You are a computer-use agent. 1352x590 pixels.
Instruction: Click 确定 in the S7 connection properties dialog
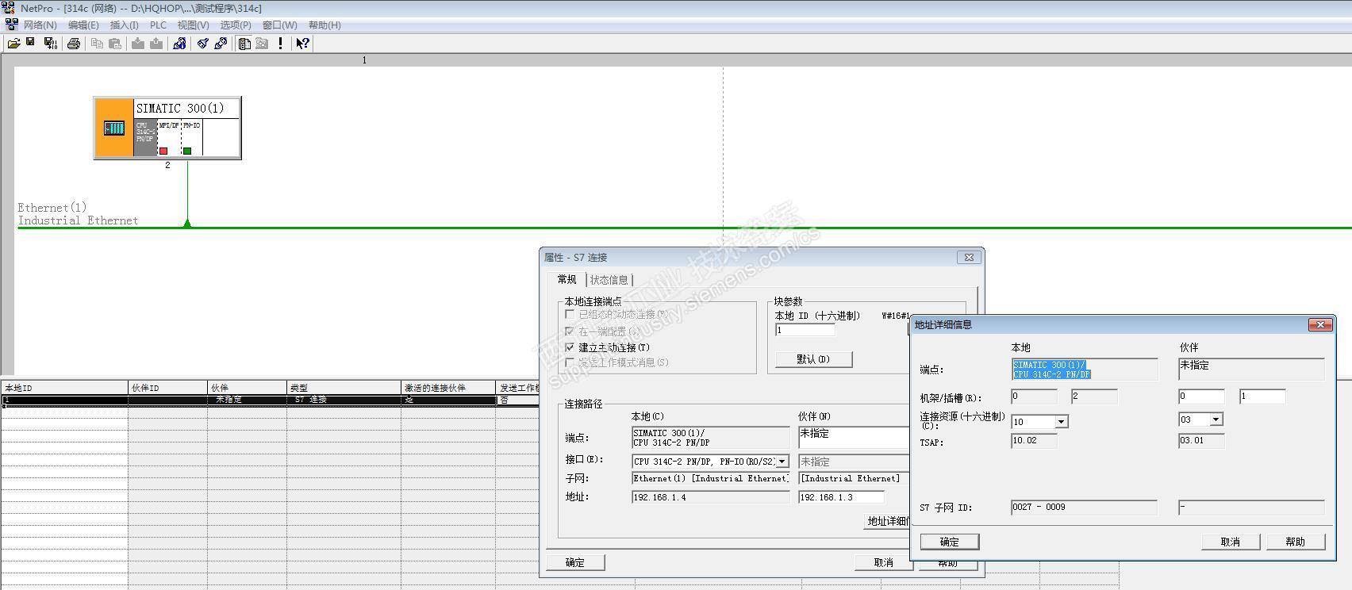pyautogui.click(x=575, y=562)
